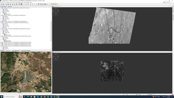The width and height of the screenshot is (174, 98).
Task: Expand product [13] in Product Explorer
Action: [1, 42]
